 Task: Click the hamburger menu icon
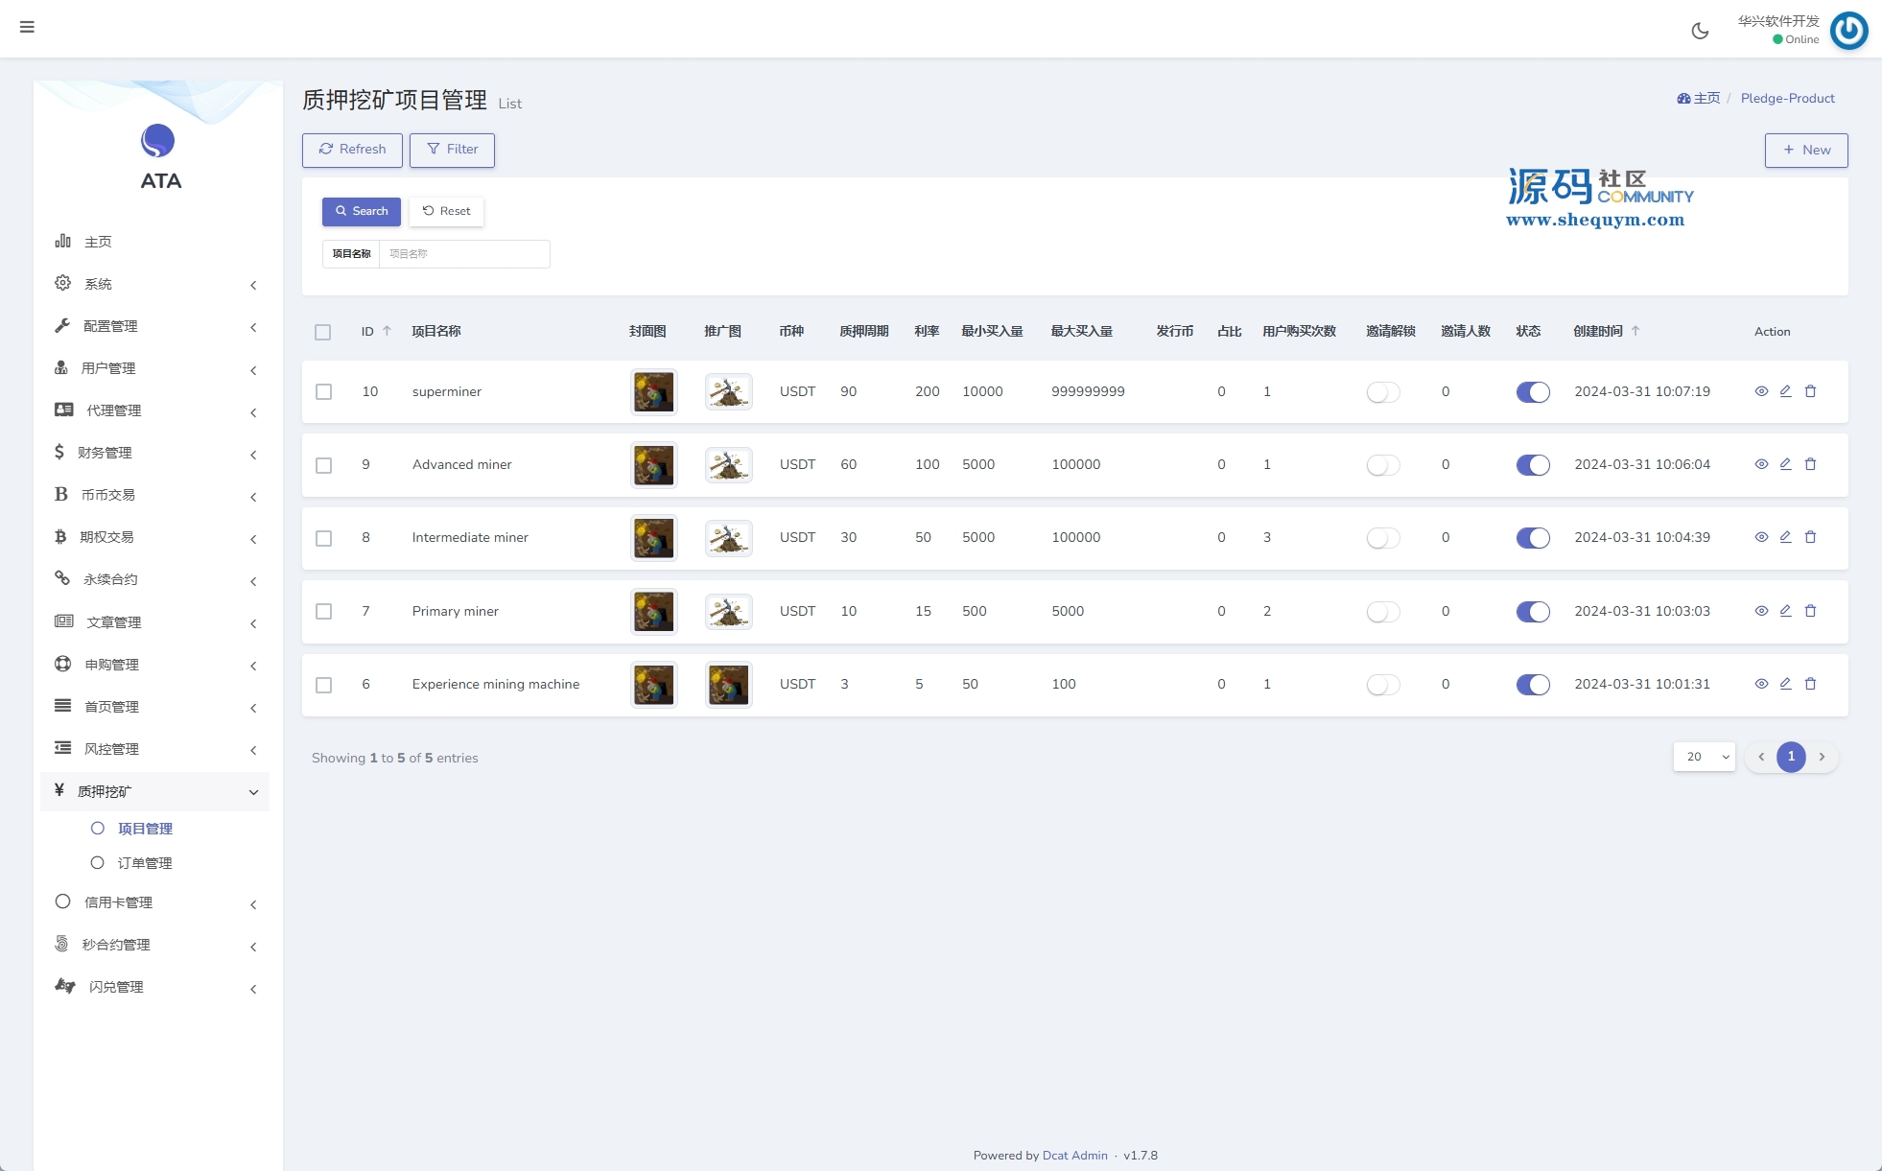click(27, 27)
